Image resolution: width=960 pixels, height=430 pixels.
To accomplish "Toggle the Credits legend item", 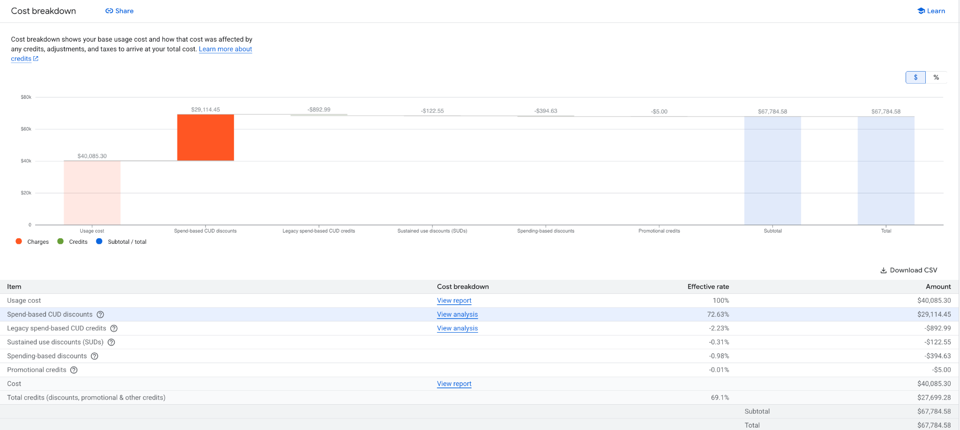I will click(73, 241).
